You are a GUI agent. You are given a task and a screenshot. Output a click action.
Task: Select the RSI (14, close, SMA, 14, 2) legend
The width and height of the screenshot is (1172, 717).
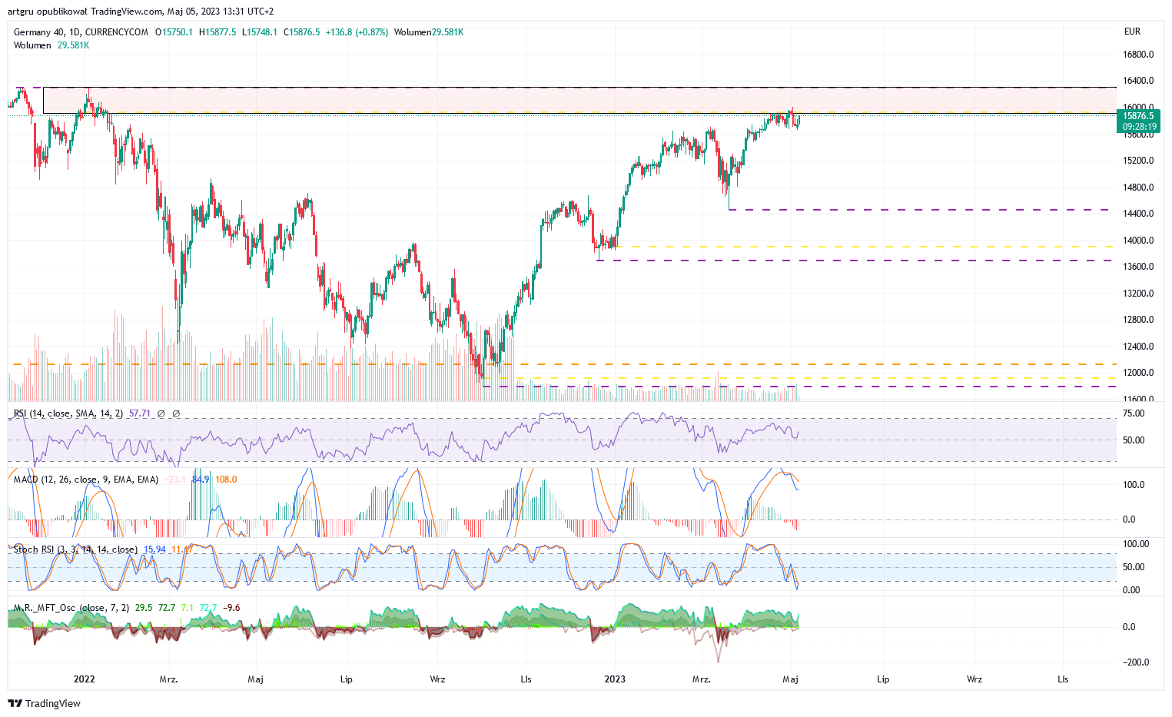coord(68,413)
